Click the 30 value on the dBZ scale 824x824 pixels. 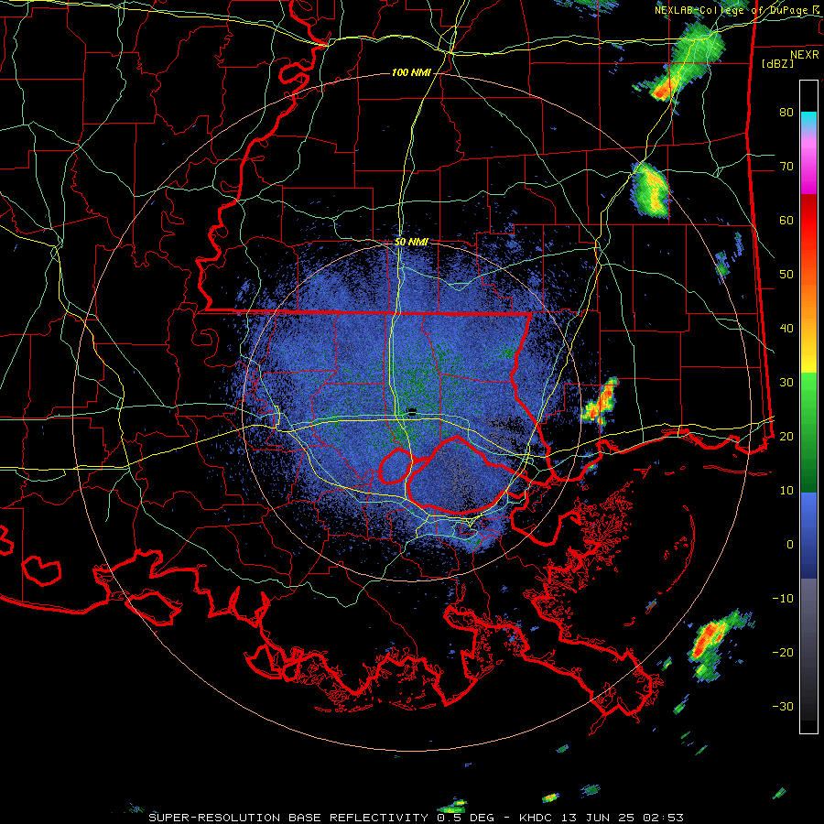point(786,383)
